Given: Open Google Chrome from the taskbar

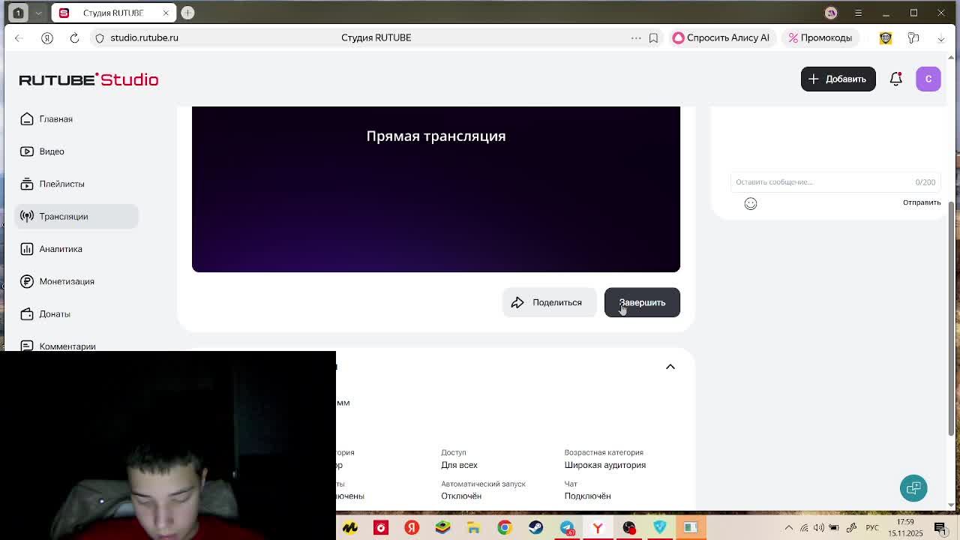Looking at the screenshot, I should [504, 528].
